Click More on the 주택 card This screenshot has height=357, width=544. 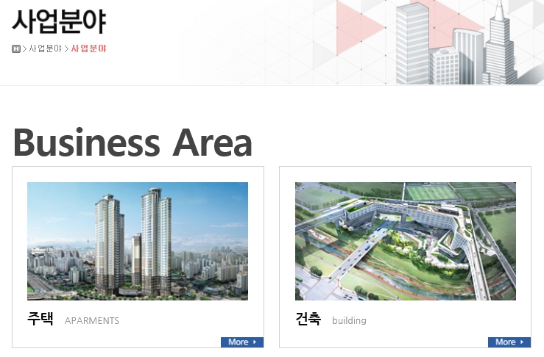242,342
